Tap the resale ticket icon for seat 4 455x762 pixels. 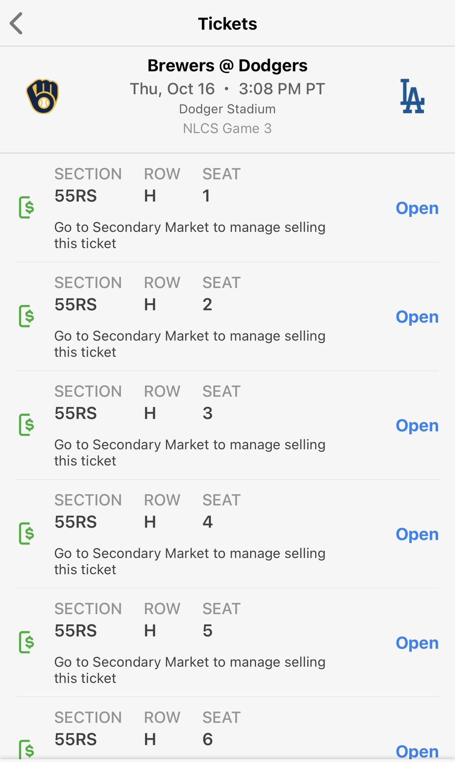coord(27,533)
